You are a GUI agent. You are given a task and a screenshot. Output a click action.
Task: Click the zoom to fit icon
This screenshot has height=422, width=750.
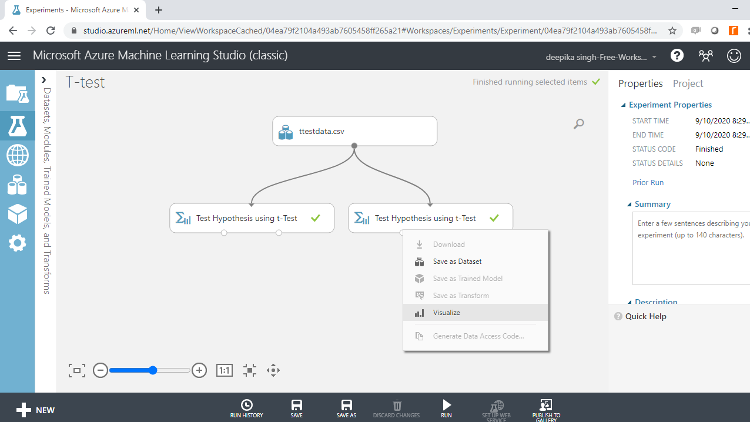tap(76, 370)
